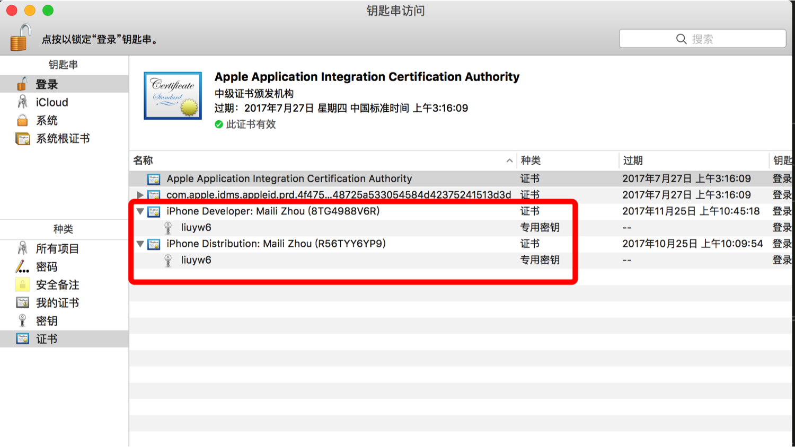Viewport: 795px width, 447px height.
Task: Show 我的证书 category
Action: pyautogui.click(x=57, y=302)
